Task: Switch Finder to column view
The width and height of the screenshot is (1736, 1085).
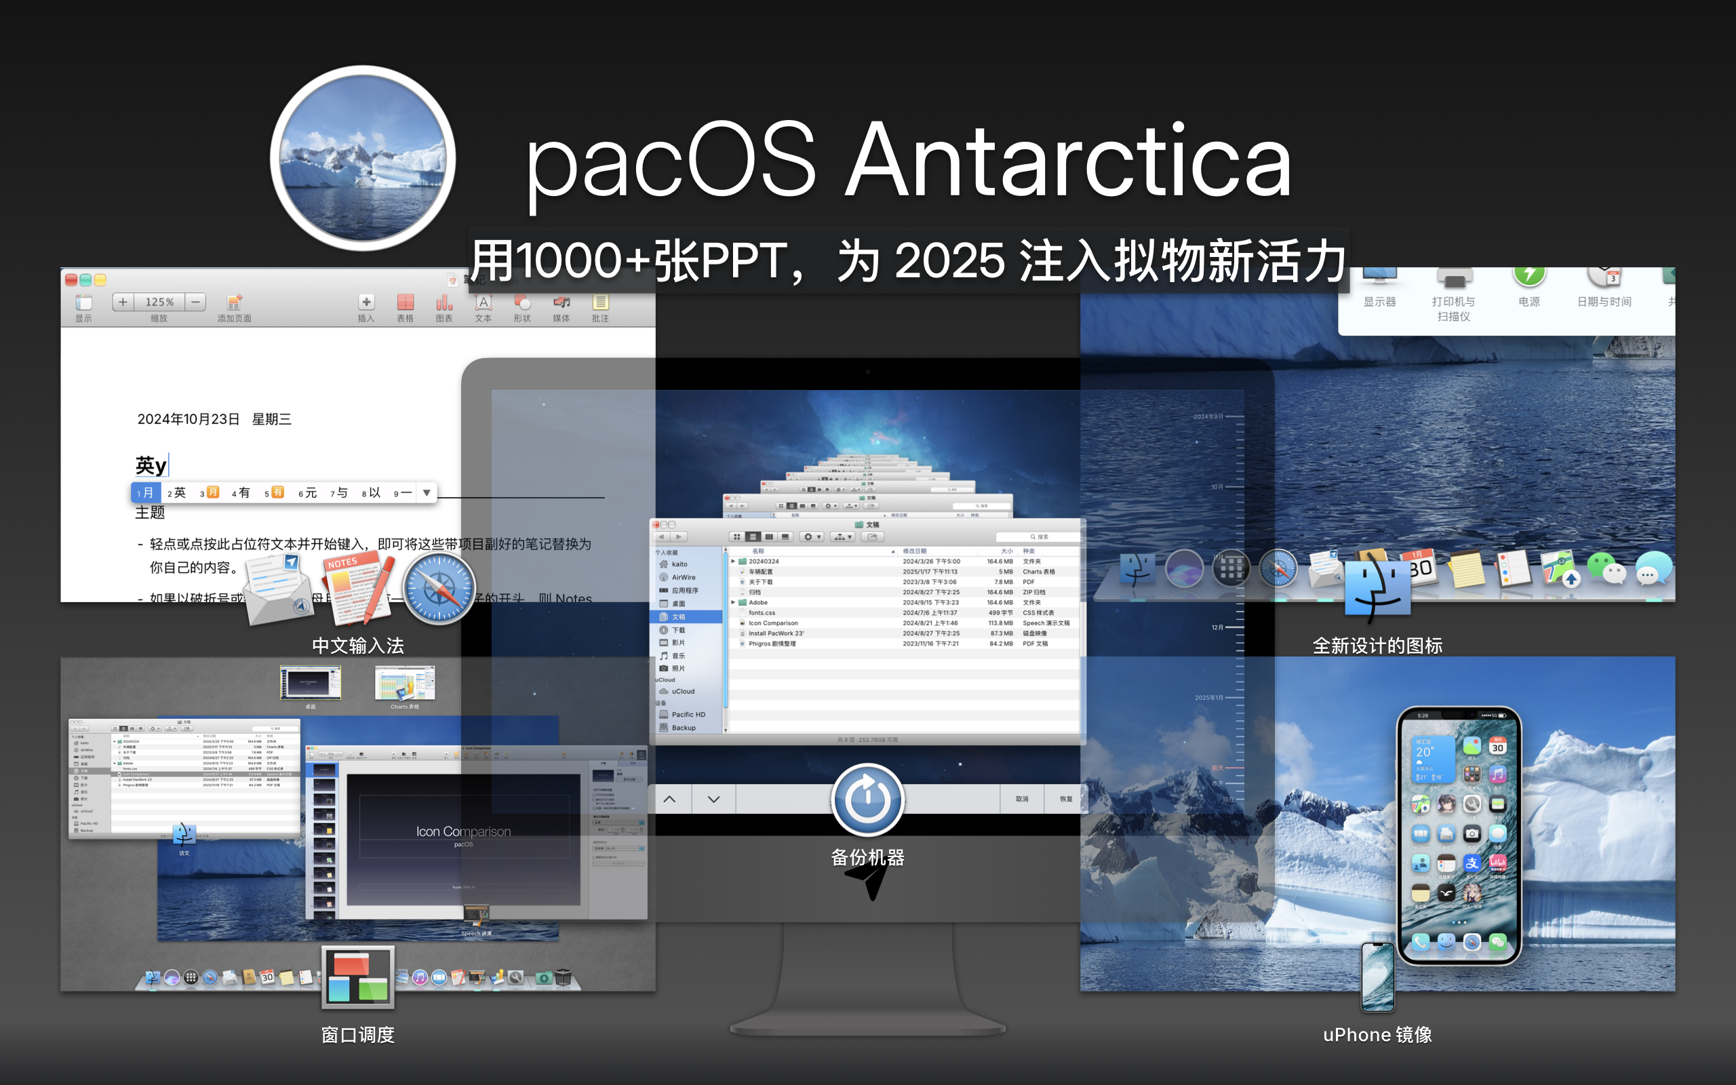Action: tap(768, 537)
